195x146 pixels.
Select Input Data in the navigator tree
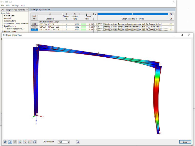(x=5, y=13)
